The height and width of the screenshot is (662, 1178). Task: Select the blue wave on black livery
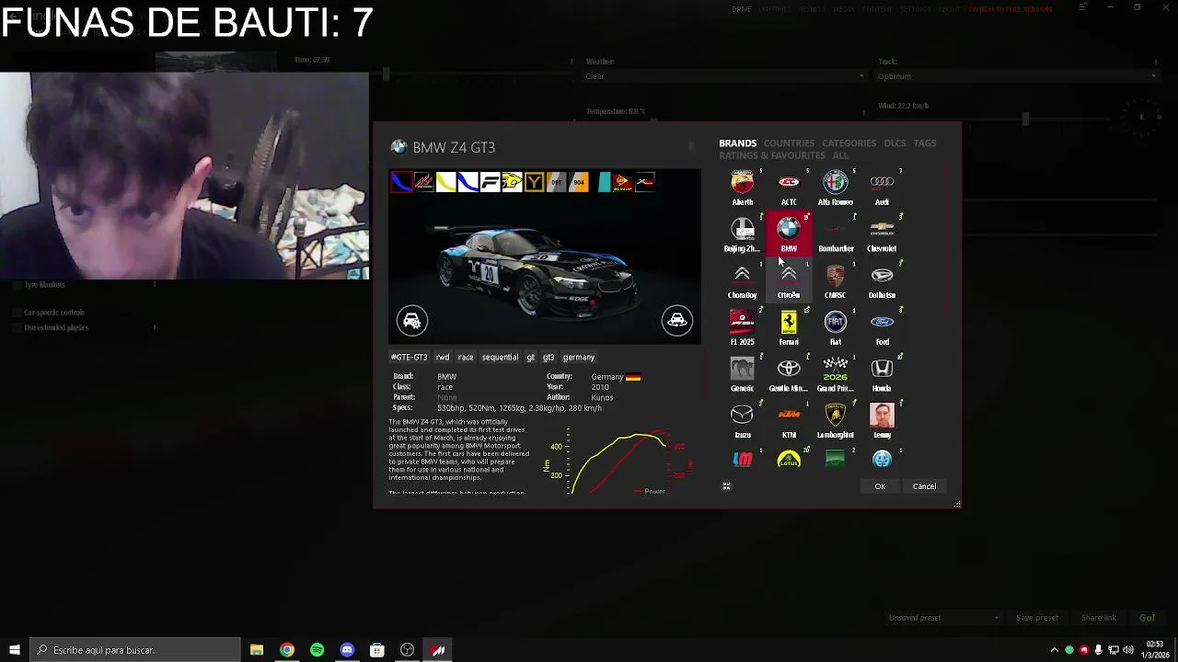point(401,182)
